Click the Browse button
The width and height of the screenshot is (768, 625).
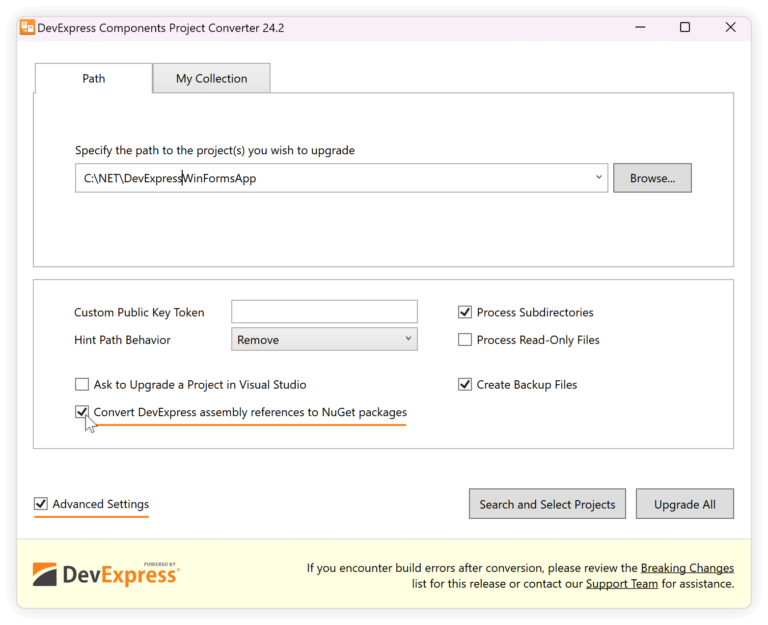[x=652, y=177]
